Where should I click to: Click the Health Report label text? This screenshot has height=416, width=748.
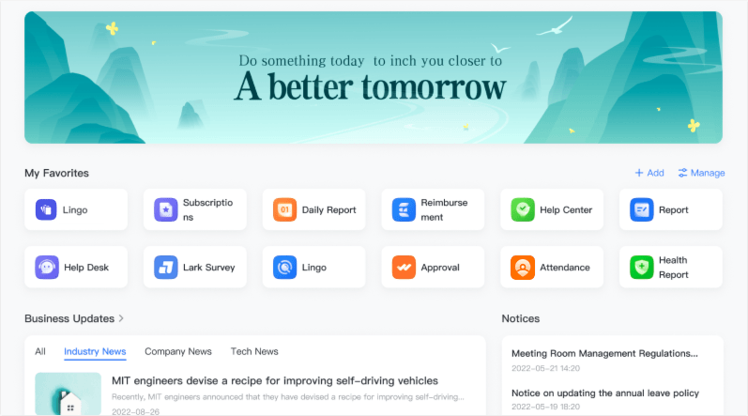(674, 267)
